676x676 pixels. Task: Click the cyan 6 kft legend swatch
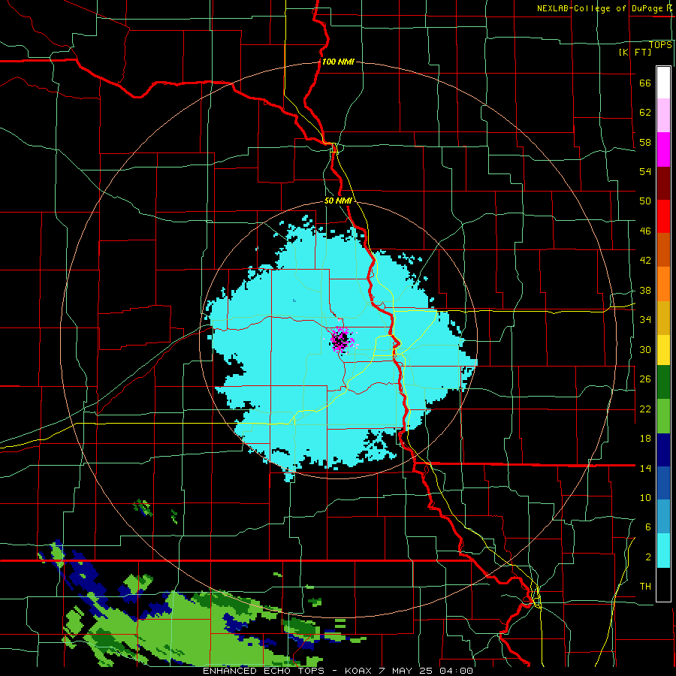[663, 551]
